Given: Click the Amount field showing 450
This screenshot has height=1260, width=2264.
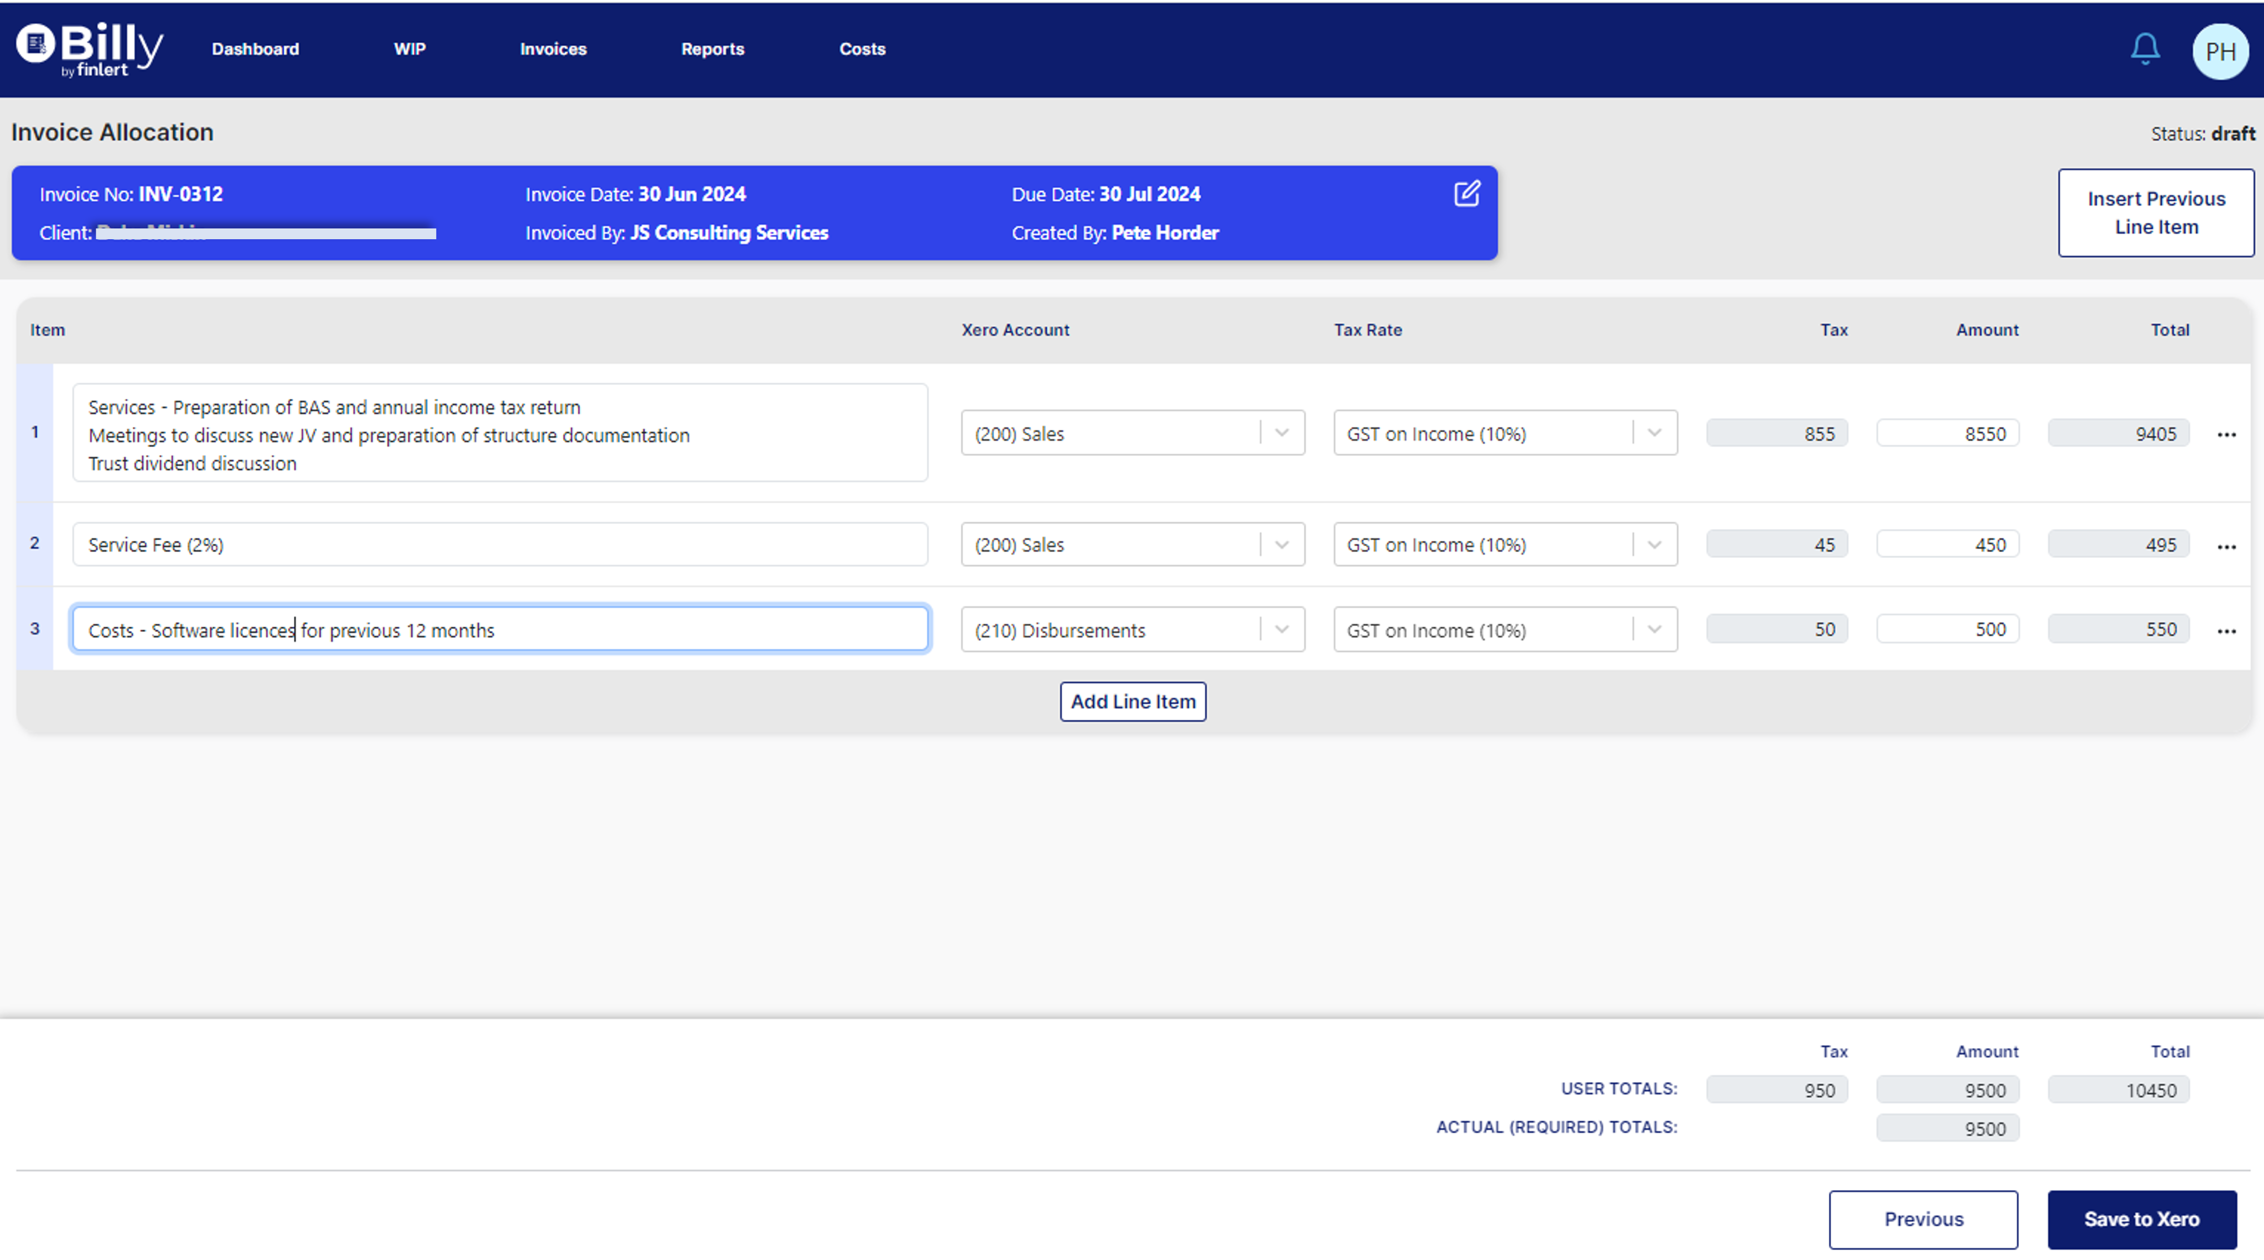Looking at the screenshot, I should [x=1948, y=544].
